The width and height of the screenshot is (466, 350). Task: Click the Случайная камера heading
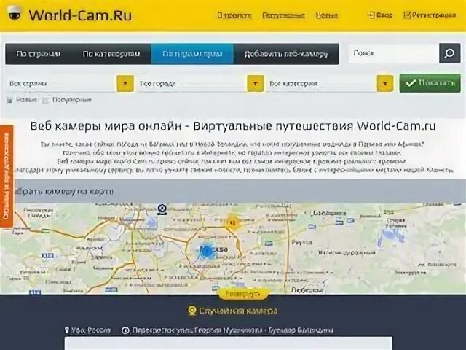[x=238, y=311]
